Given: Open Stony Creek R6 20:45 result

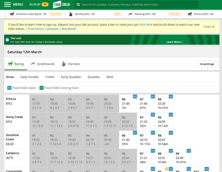Looking at the screenshot, I should coord(128,121).
